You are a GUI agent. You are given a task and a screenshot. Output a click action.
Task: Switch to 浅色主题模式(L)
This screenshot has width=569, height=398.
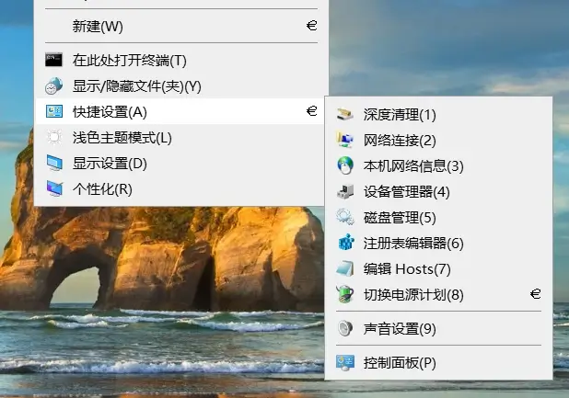click(x=180, y=137)
